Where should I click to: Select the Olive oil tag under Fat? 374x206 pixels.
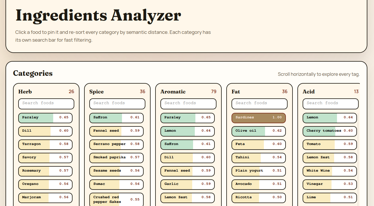tap(258, 131)
